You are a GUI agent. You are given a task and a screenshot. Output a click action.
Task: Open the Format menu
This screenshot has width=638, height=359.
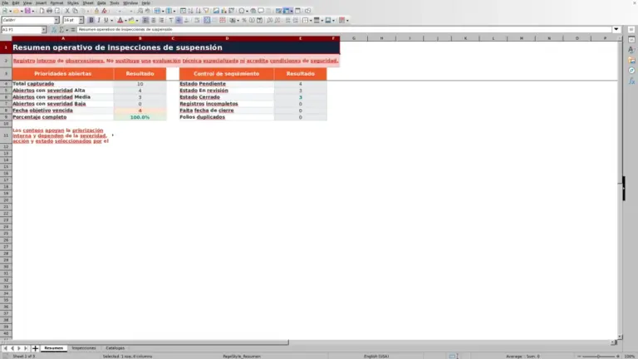tap(56, 2)
